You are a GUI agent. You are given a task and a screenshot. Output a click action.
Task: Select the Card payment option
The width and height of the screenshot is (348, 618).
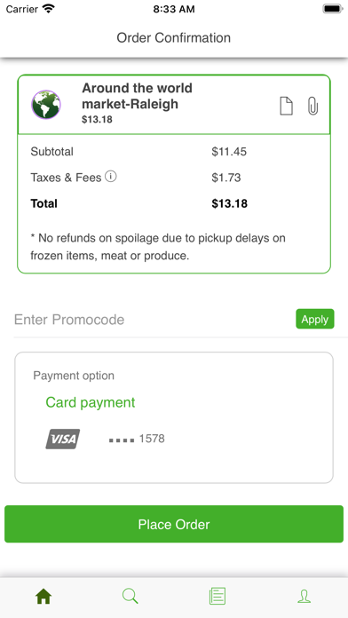click(91, 402)
